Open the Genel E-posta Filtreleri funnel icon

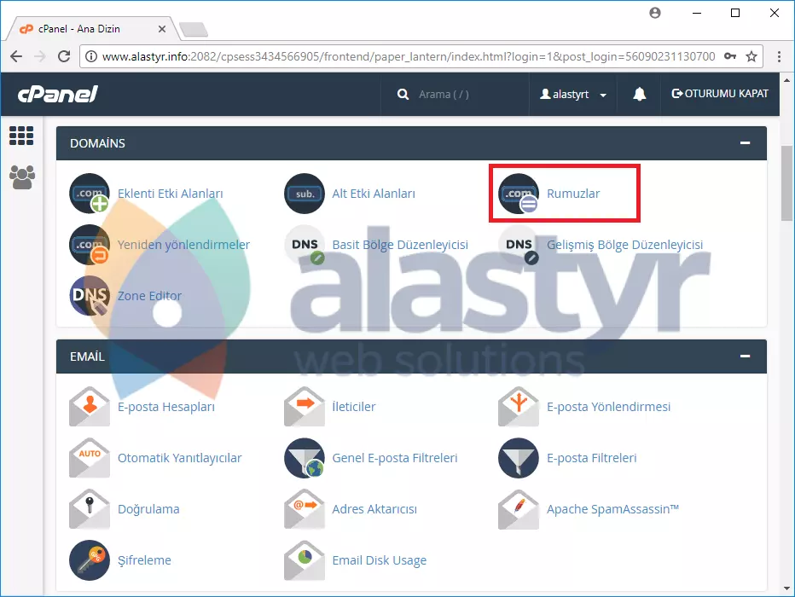[x=305, y=458]
